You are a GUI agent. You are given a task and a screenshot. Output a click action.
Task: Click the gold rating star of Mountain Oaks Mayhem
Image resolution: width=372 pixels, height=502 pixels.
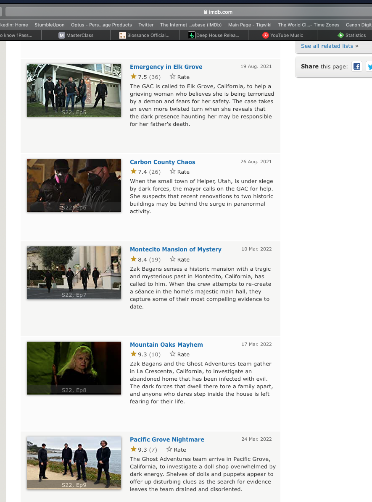point(133,354)
